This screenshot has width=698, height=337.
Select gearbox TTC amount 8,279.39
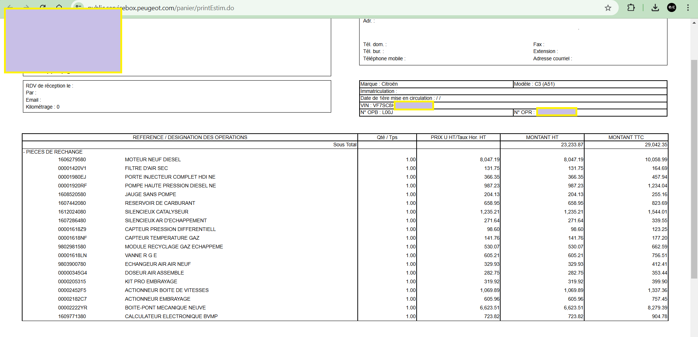[x=657, y=308]
